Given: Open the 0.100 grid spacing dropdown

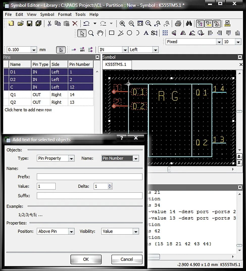Looking at the screenshot, I should coord(34,50).
